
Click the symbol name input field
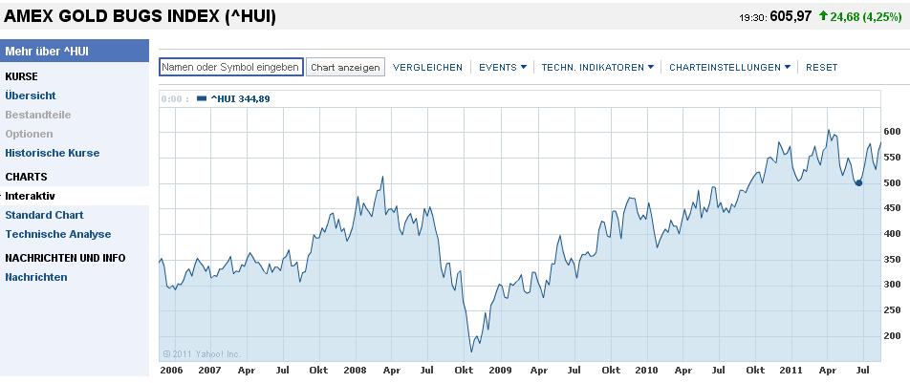[231, 67]
